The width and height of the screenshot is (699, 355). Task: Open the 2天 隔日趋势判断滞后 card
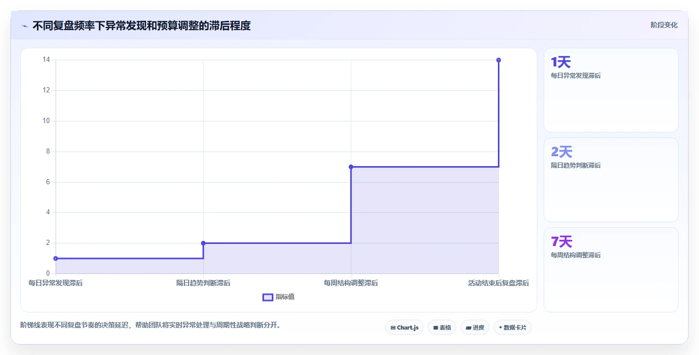611,180
